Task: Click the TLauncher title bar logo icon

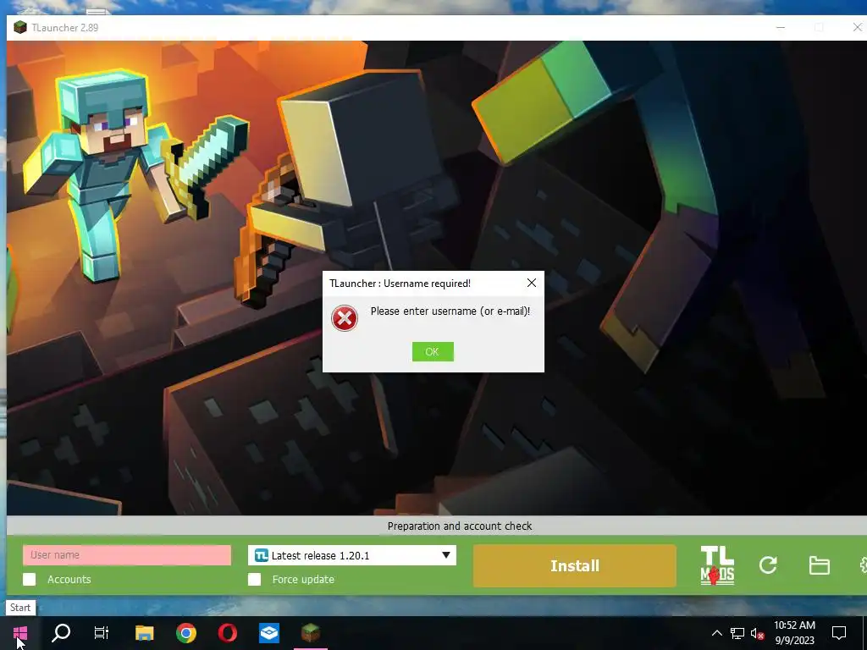Action: point(20,27)
